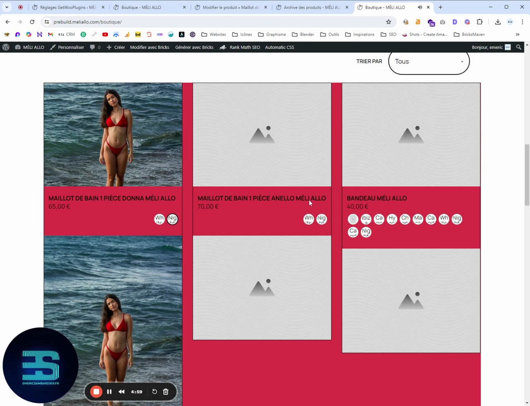
Task: Open Automatic CSS in admin bar
Action: [x=279, y=47]
